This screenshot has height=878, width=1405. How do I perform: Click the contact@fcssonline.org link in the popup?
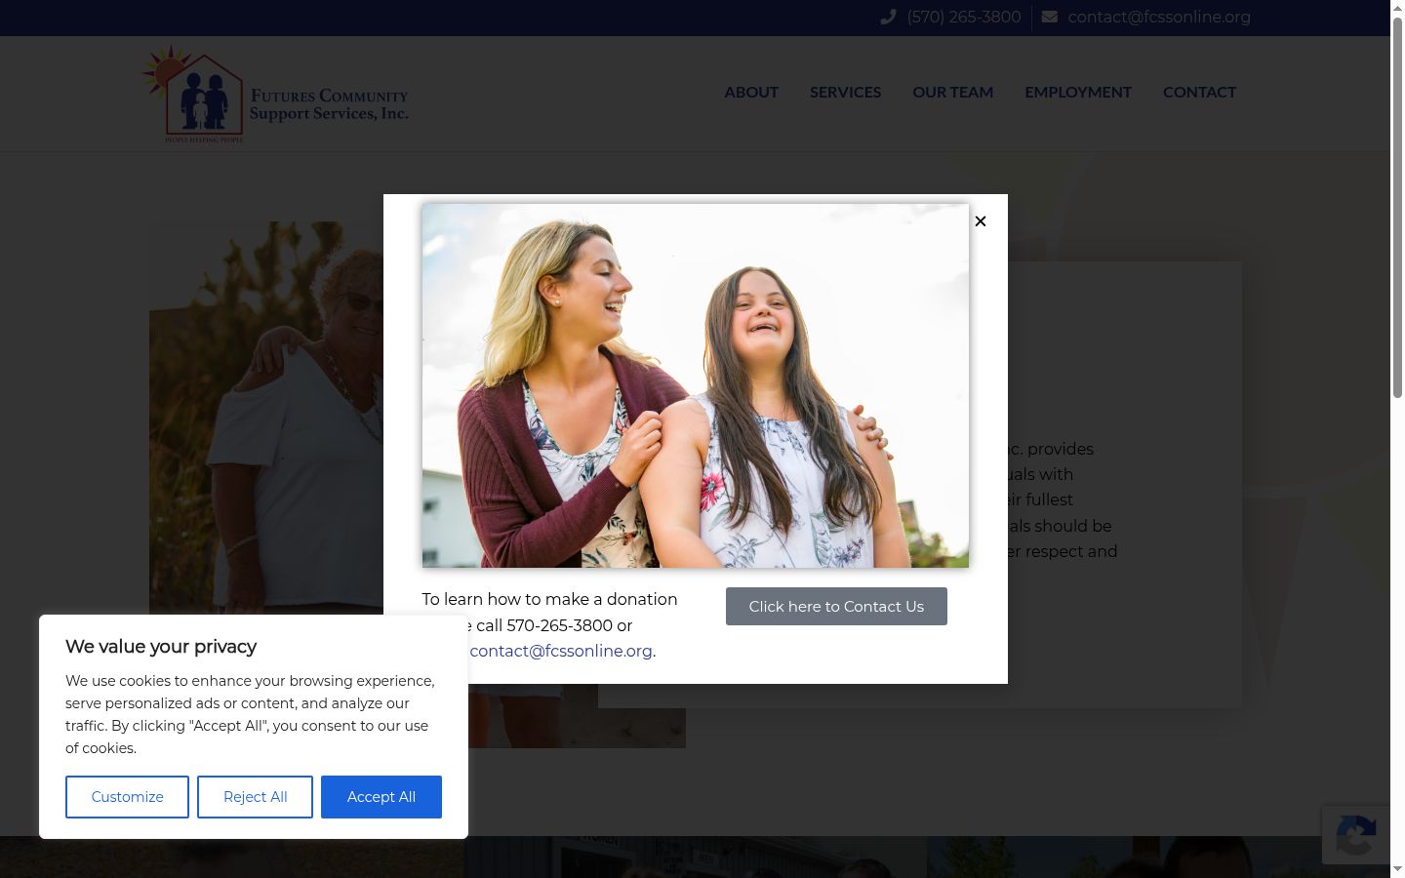point(562,651)
